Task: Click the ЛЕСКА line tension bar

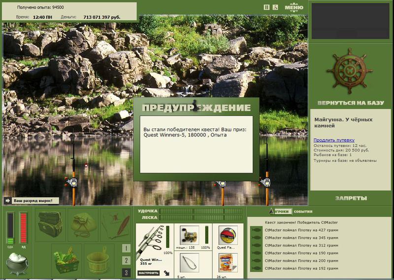Action: (201, 218)
